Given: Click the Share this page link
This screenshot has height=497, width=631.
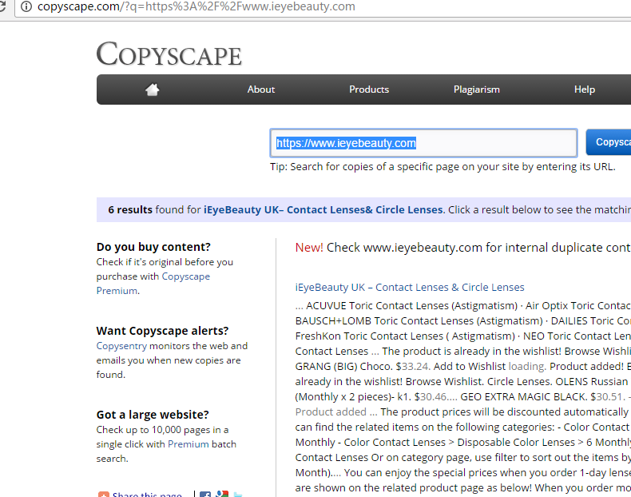Looking at the screenshot, I should (147, 494).
